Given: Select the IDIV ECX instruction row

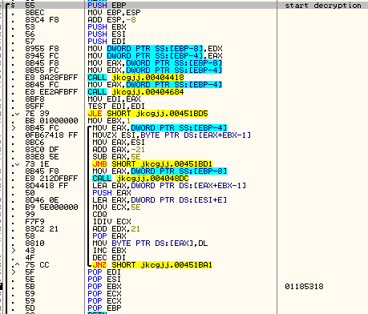Looking at the screenshot, I should pos(111,222).
